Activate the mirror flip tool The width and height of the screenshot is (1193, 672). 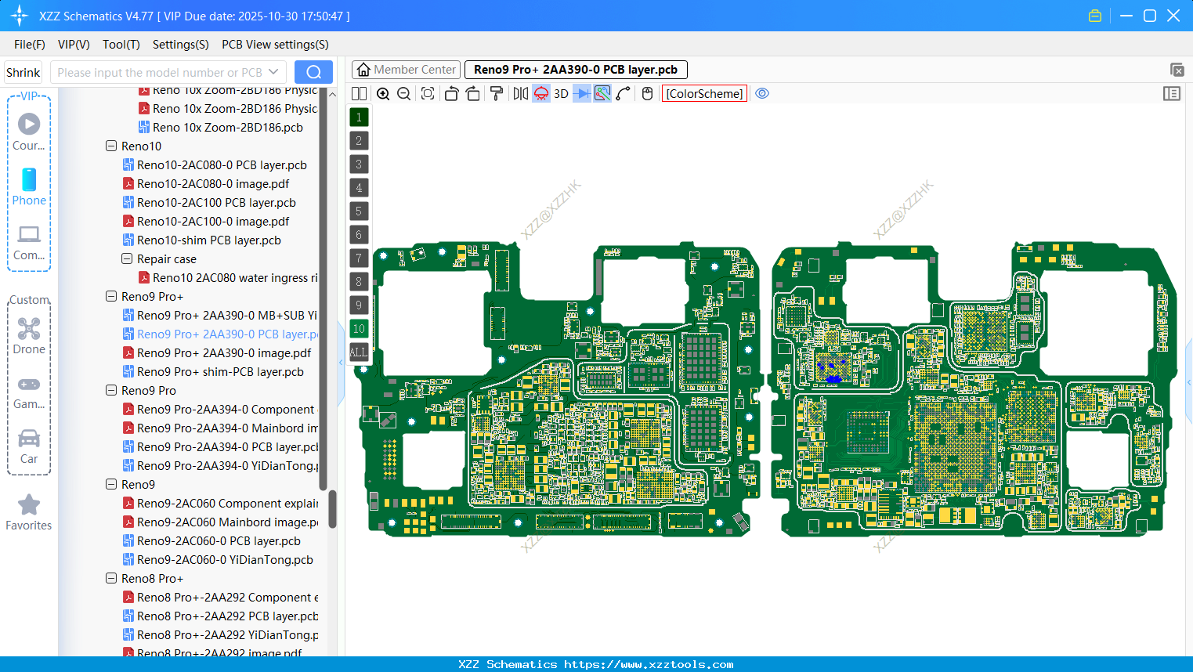521,93
